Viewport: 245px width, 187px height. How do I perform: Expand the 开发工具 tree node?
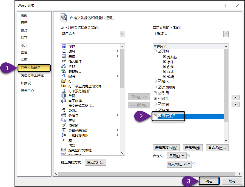tap(155, 116)
